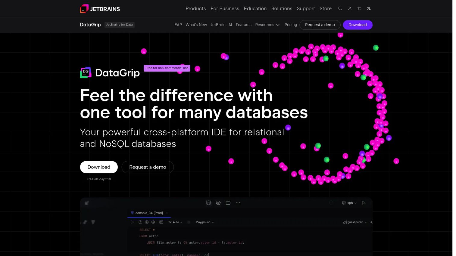Click the JetBrains logo

(100, 9)
